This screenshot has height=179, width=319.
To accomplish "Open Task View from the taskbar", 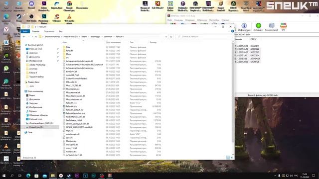I will (20, 176).
